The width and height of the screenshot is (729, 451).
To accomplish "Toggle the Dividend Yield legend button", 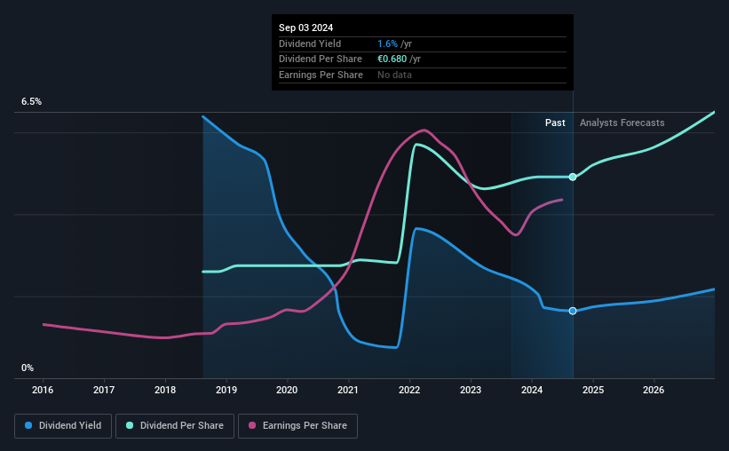I will click(x=64, y=425).
